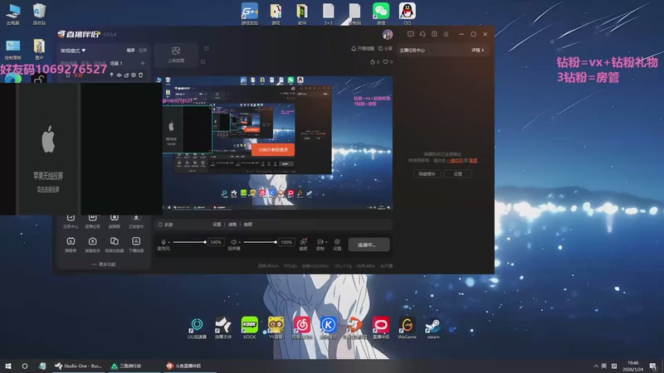This screenshot has width=664, height=373.
Task: Mute the speaker icon
Action: [x=233, y=242]
